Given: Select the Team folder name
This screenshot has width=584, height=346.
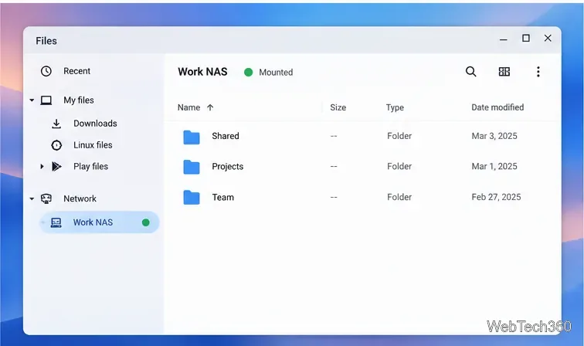Looking at the screenshot, I should pos(222,198).
